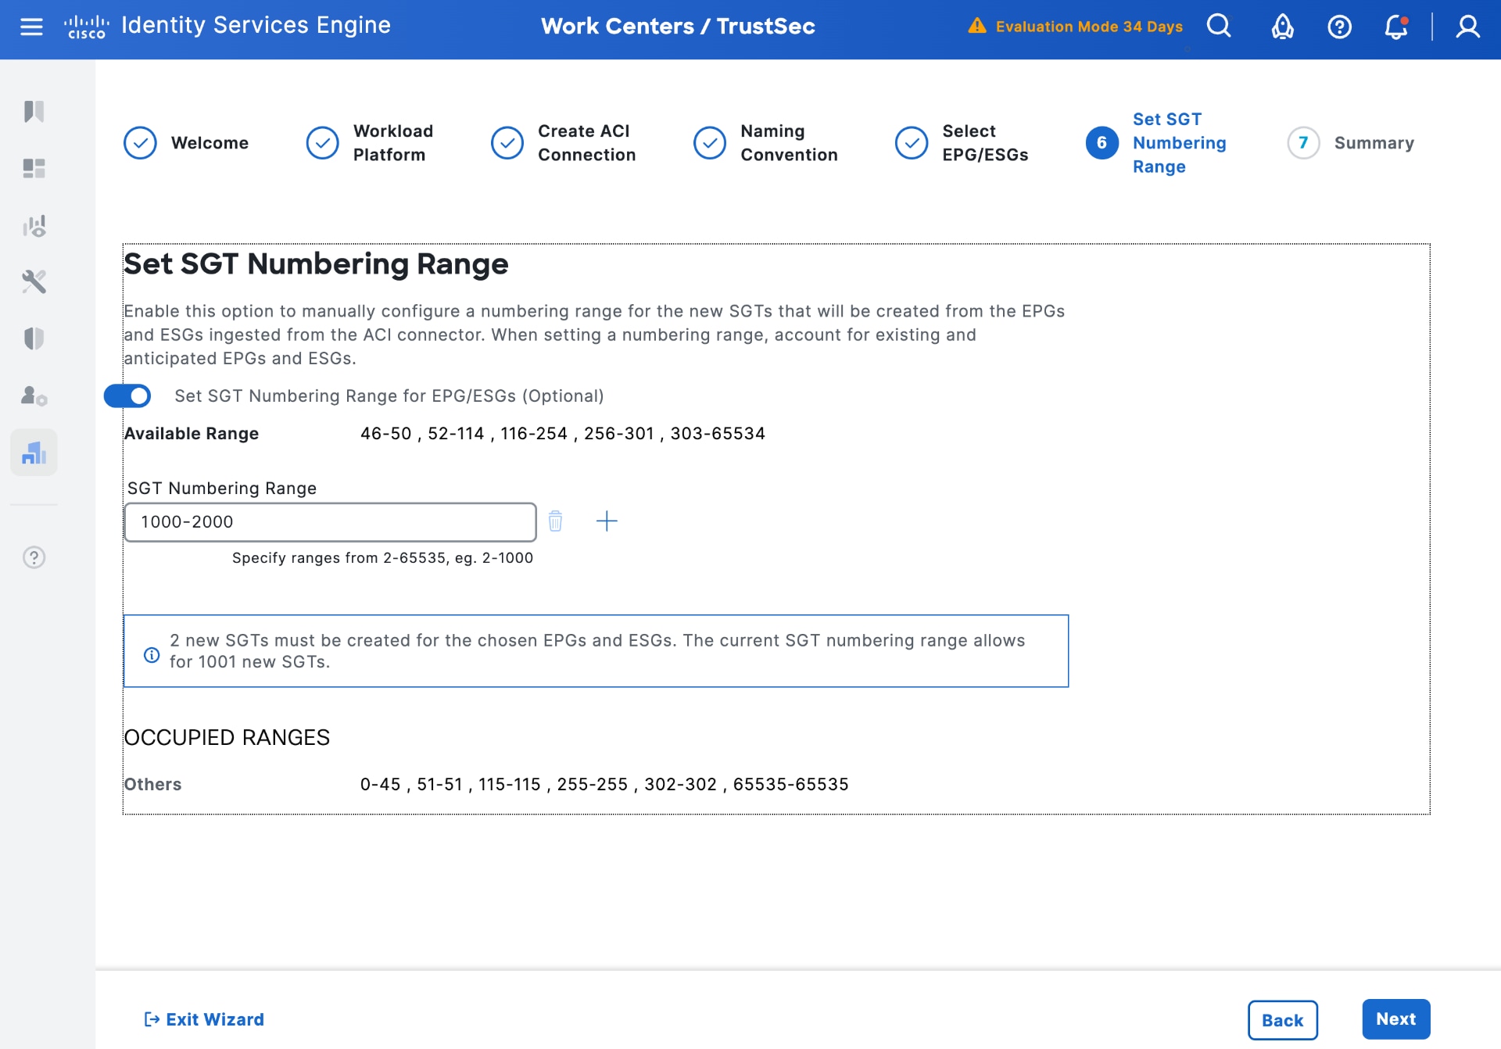Click the Next button
Viewport: 1501px width, 1049px height.
click(x=1395, y=1019)
